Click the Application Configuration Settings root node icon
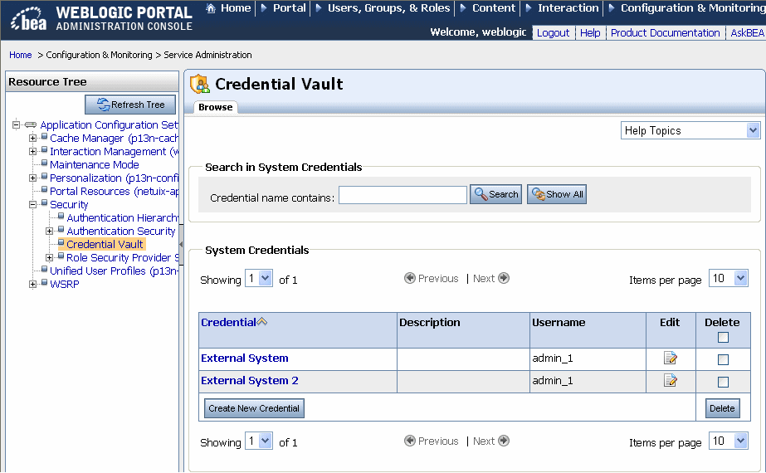The image size is (766, 473). point(30,124)
